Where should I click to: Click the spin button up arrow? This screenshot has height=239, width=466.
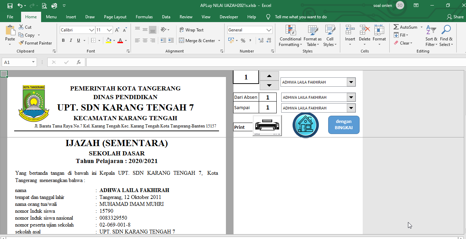pos(269,76)
